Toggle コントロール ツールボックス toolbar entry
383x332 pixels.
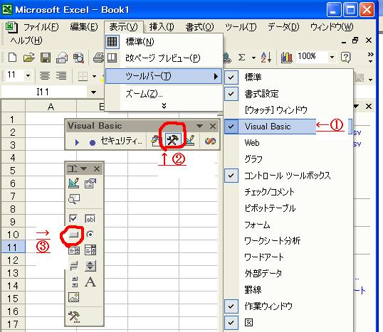click(x=288, y=176)
